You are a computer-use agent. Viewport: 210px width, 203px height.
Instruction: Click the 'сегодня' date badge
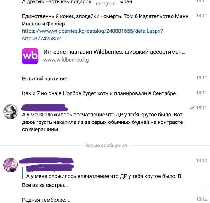point(106,4)
